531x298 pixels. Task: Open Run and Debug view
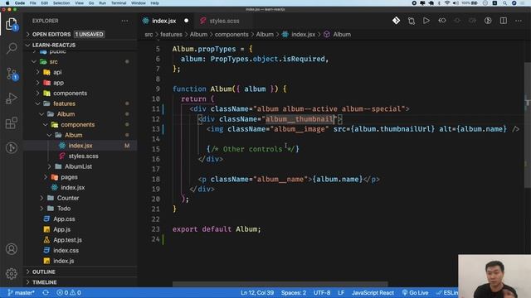pyautogui.click(x=12, y=99)
